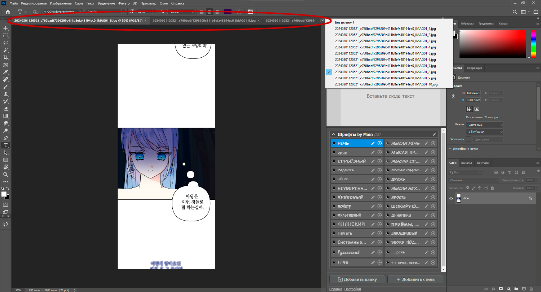Click the text color swatch in options bar
Image resolution: width=541 pixels, height=292 pixels.
[228, 12]
